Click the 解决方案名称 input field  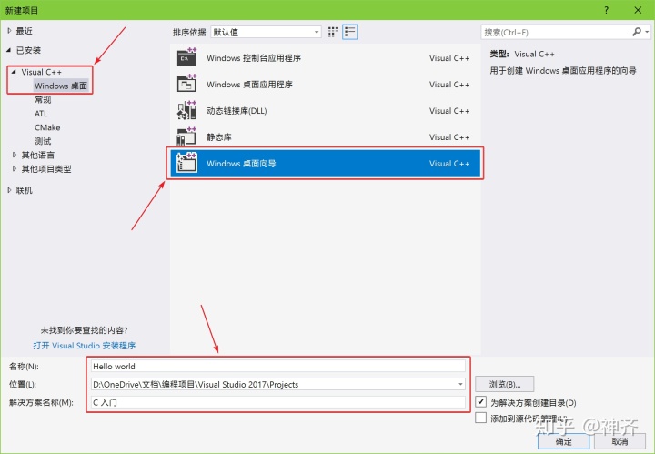coord(278,402)
